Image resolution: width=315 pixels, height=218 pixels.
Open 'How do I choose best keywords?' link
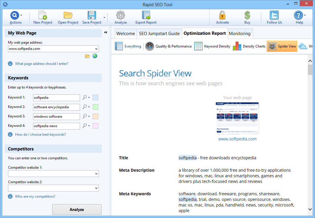point(40,135)
